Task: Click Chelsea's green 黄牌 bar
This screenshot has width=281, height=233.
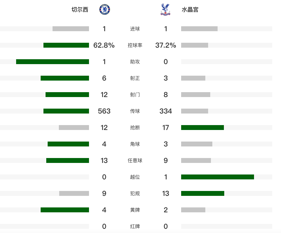Action: click(x=65, y=210)
